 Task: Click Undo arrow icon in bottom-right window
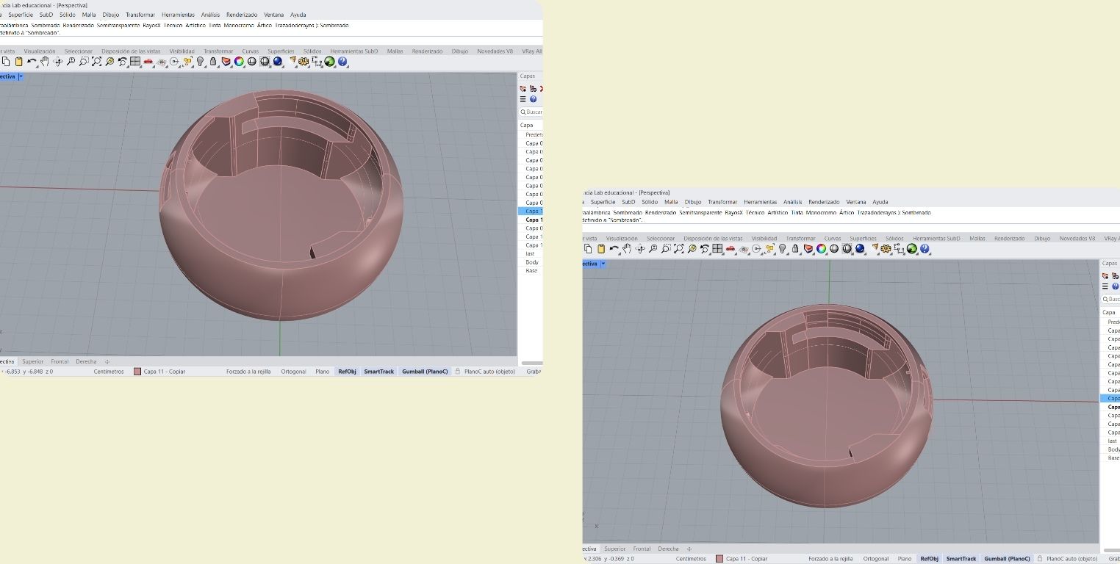tap(614, 249)
